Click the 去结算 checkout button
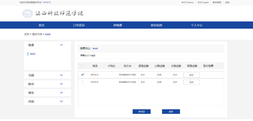The width and height of the screenshot is (253, 121). point(141,111)
